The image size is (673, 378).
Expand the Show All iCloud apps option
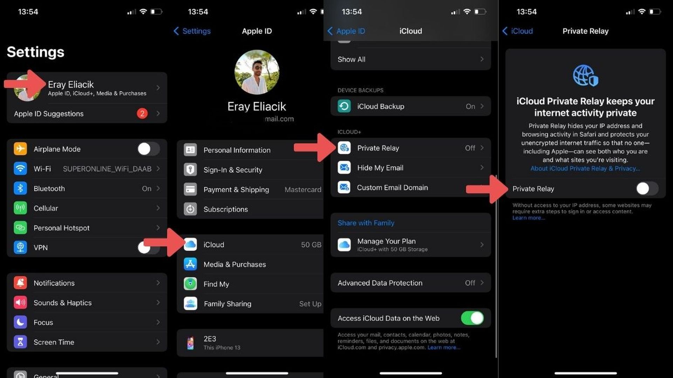tap(410, 59)
